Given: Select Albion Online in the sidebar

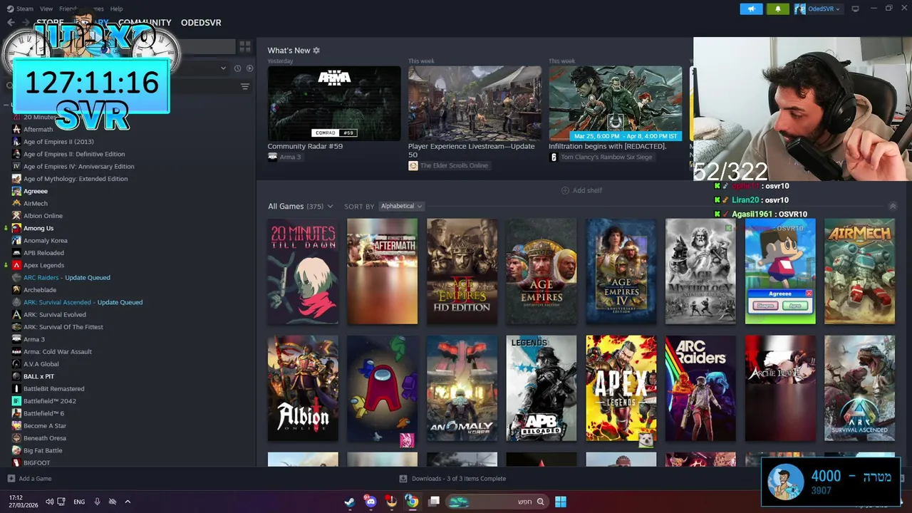Looking at the screenshot, I should (x=43, y=216).
